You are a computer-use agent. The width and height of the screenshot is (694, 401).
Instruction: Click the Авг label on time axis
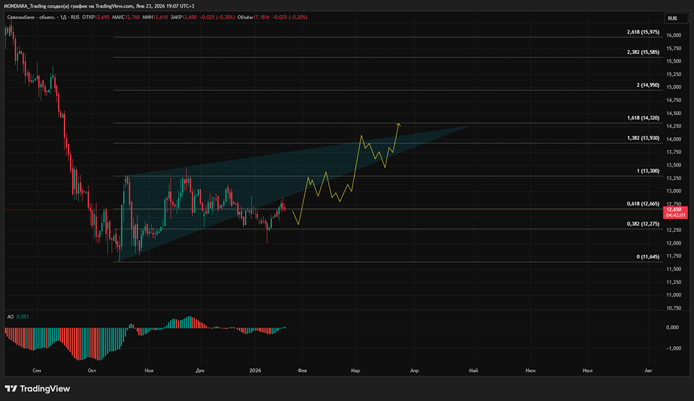click(648, 371)
